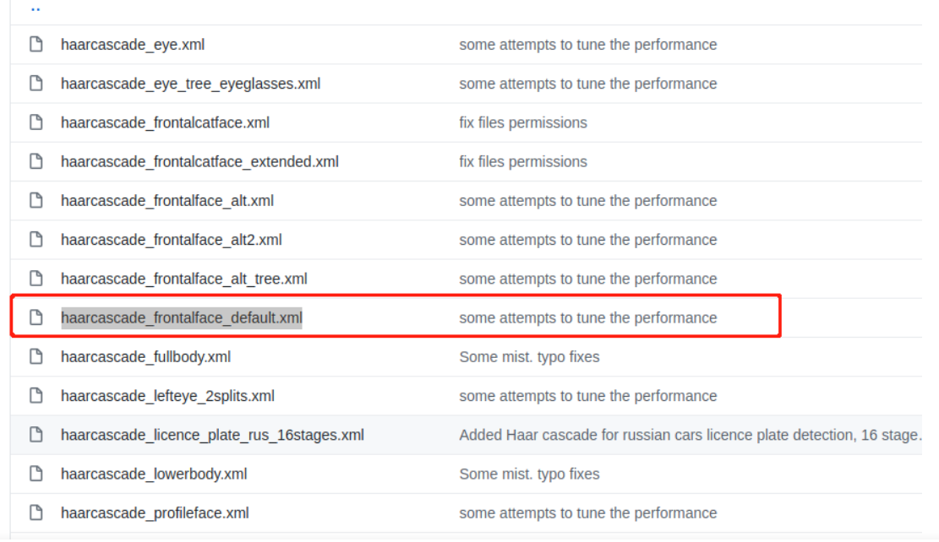The width and height of the screenshot is (939, 542).
Task: Open haarcascade_licence_plate_rus_16stages.xml file
Action: coord(213,435)
